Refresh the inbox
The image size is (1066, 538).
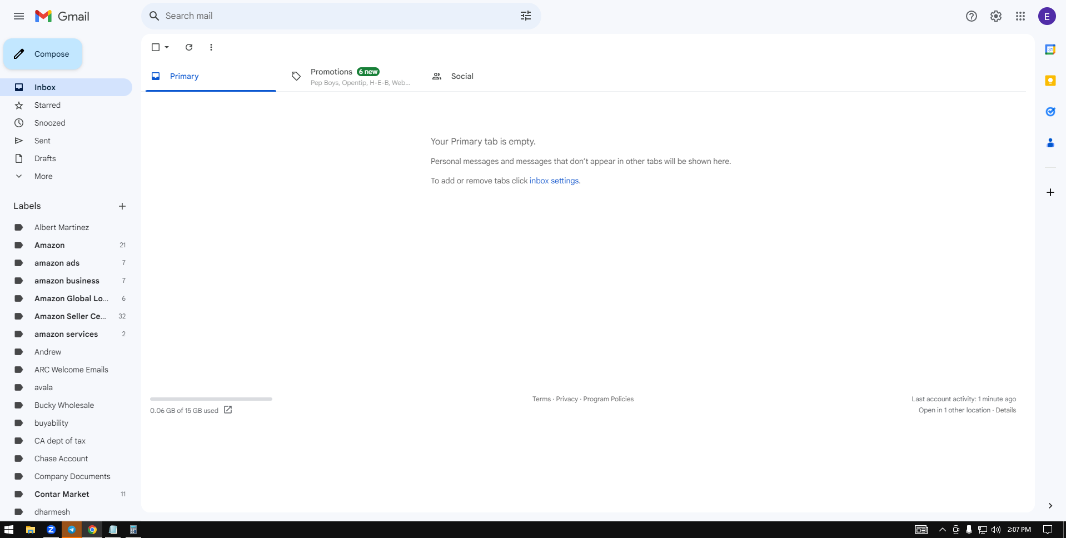(189, 47)
